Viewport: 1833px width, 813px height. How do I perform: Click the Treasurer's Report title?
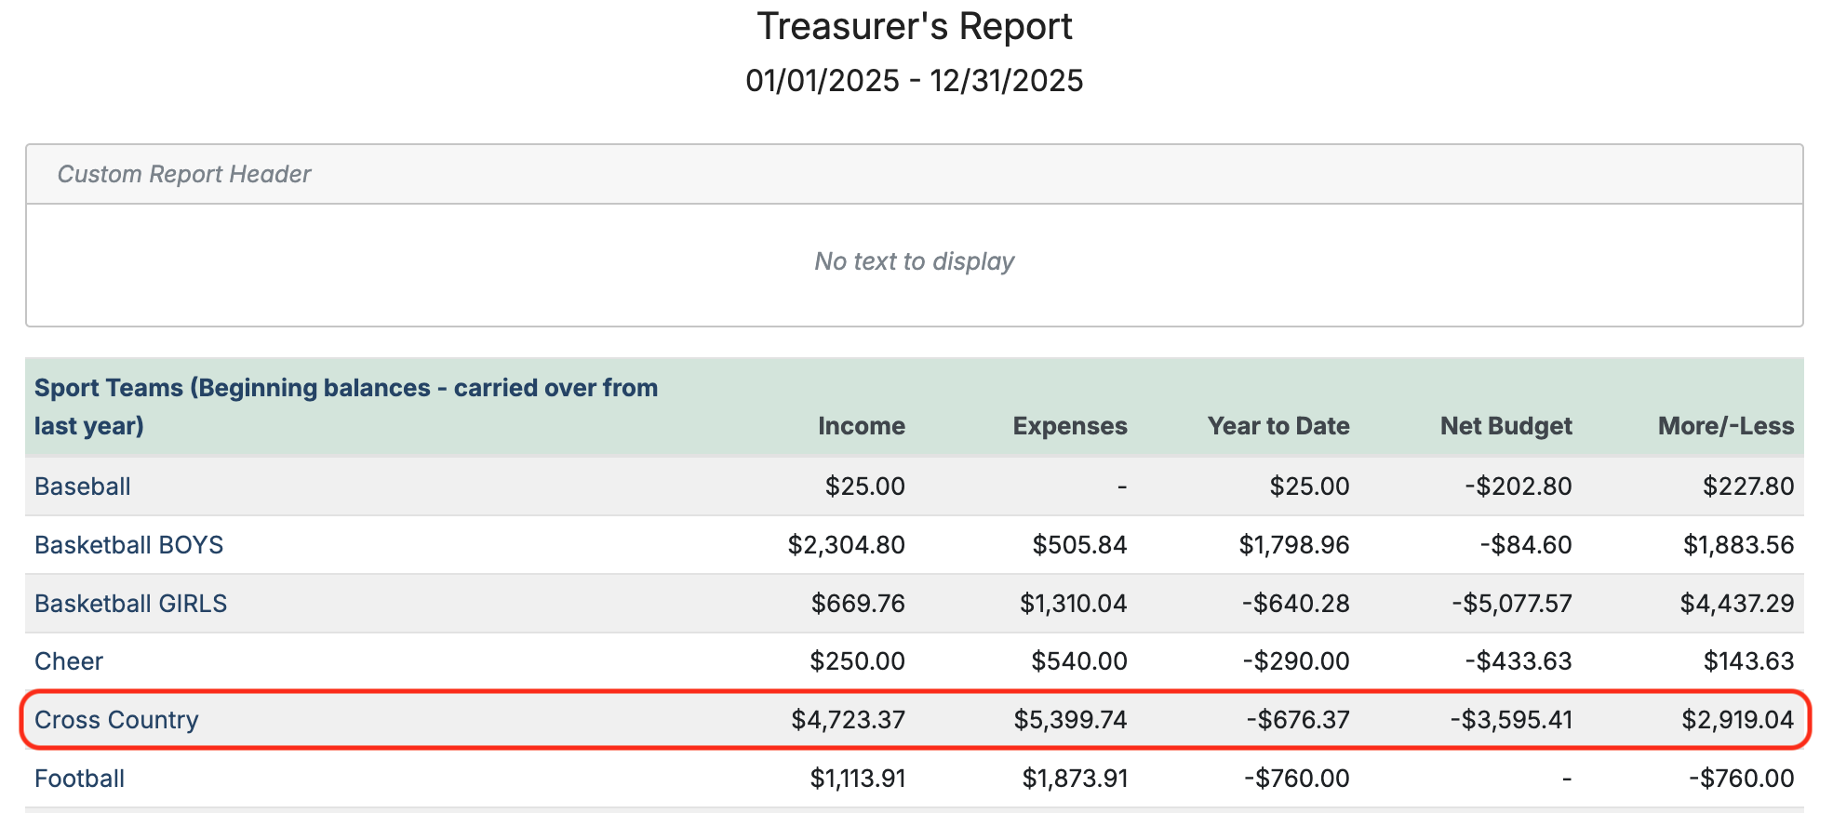915,26
